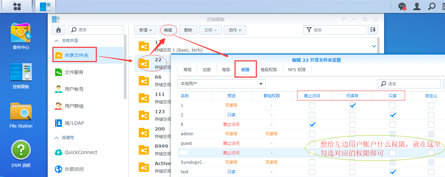The image size is (445, 177).
Task: Open the 新增 dropdown button
Action: point(145,30)
